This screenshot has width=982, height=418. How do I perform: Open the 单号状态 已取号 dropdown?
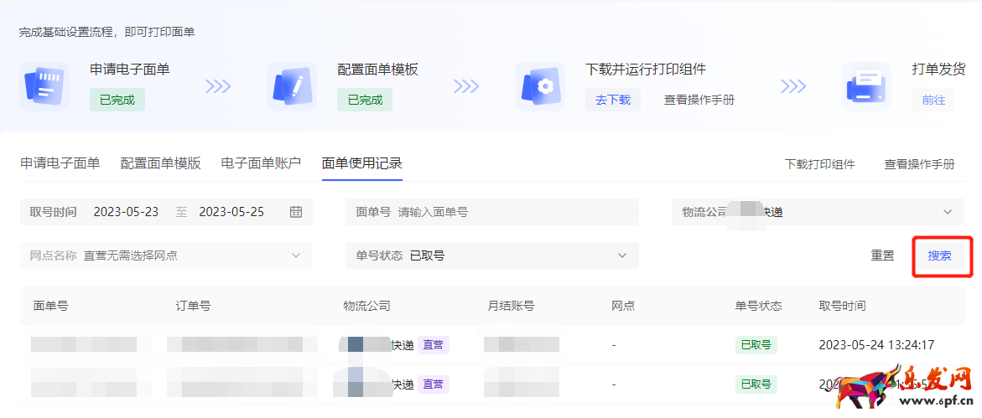pos(492,256)
